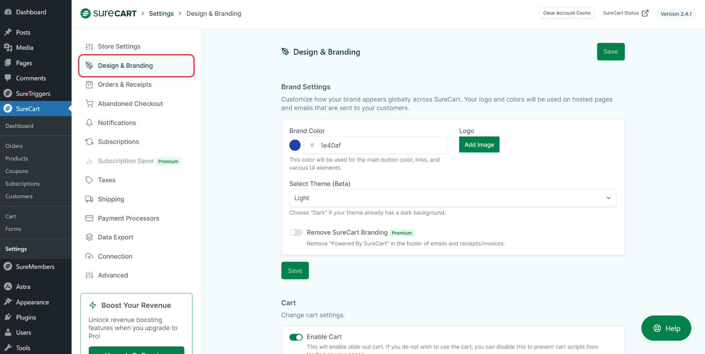The width and height of the screenshot is (705, 354).
Task: Click Clear Account Cache button
Action: (x=567, y=13)
